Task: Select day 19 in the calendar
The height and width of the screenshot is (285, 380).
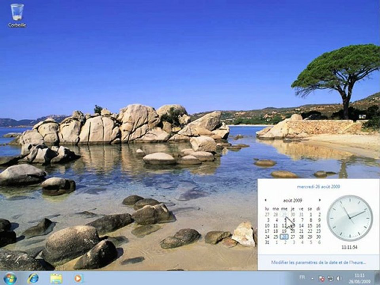Action: (x=284, y=231)
